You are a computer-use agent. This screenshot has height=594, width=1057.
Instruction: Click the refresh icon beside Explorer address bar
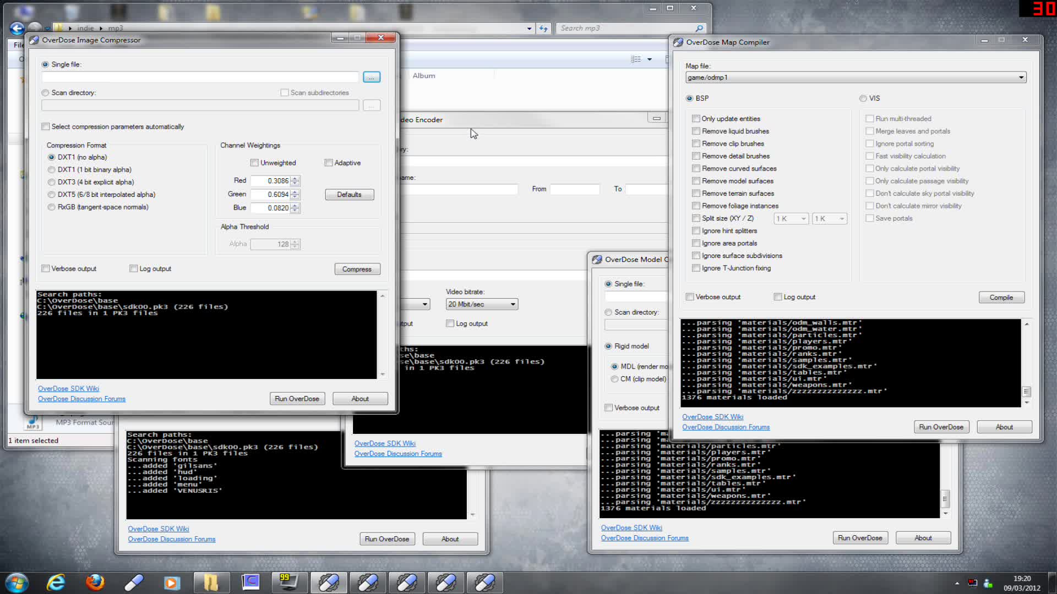point(544,28)
